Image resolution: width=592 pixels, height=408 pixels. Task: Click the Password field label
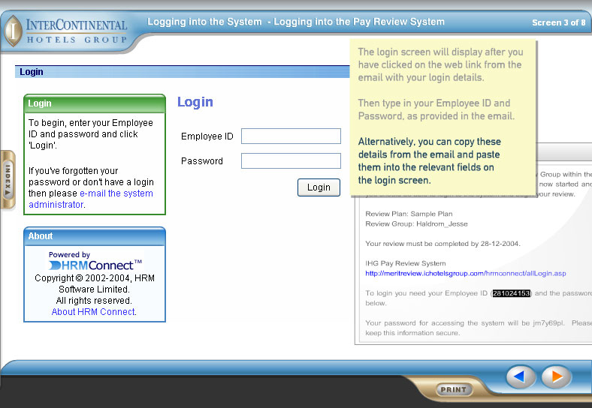[x=202, y=161]
